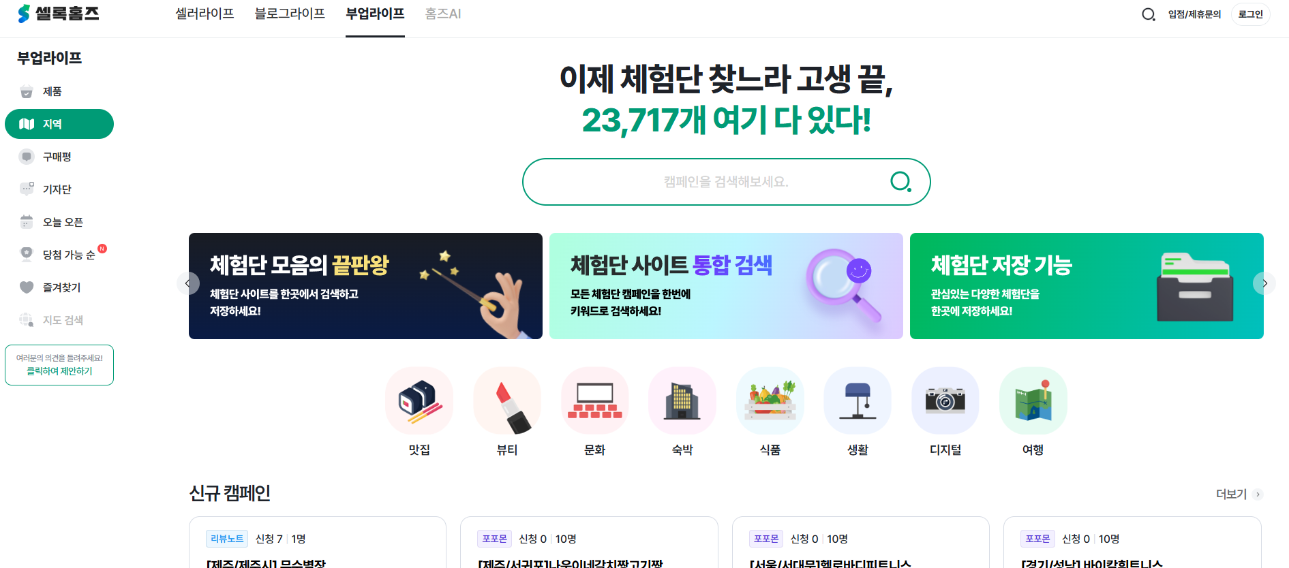Click the 셀록홈즈 logo
Image resolution: width=1289 pixels, height=568 pixels.
[x=59, y=14]
